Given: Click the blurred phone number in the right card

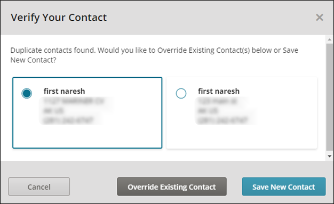Looking at the screenshot, I should 222,120.
